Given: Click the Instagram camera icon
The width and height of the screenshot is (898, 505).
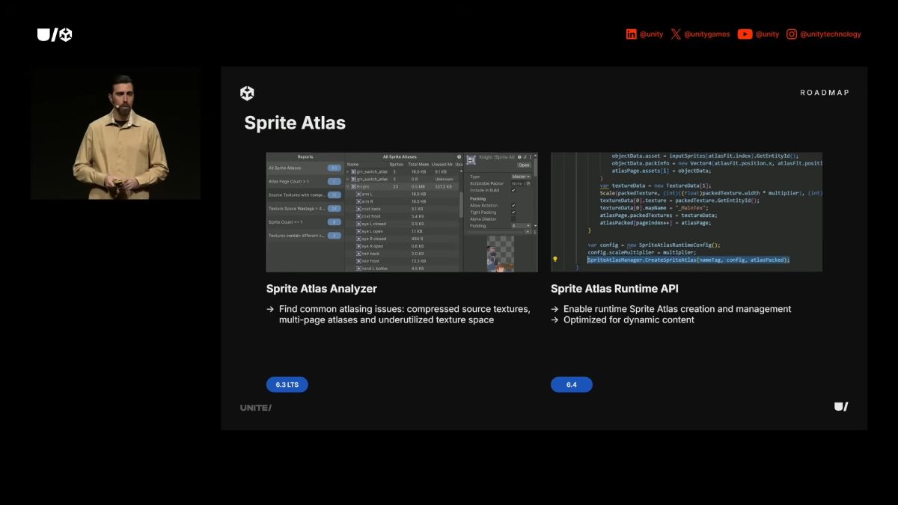Looking at the screenshot, I should (792, 34).
